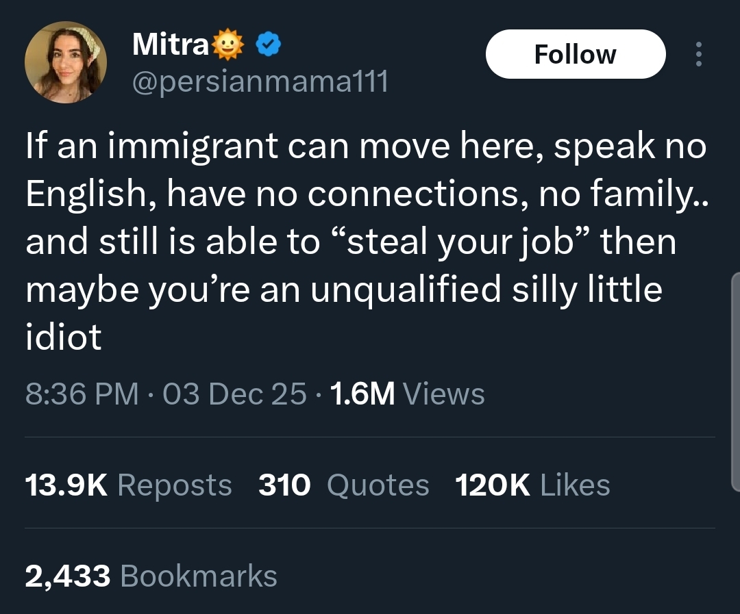This screenshot has width=740, height=614.
Task: Click the word "unqualified" in the tweet
Action: click(x=406, y=291)
